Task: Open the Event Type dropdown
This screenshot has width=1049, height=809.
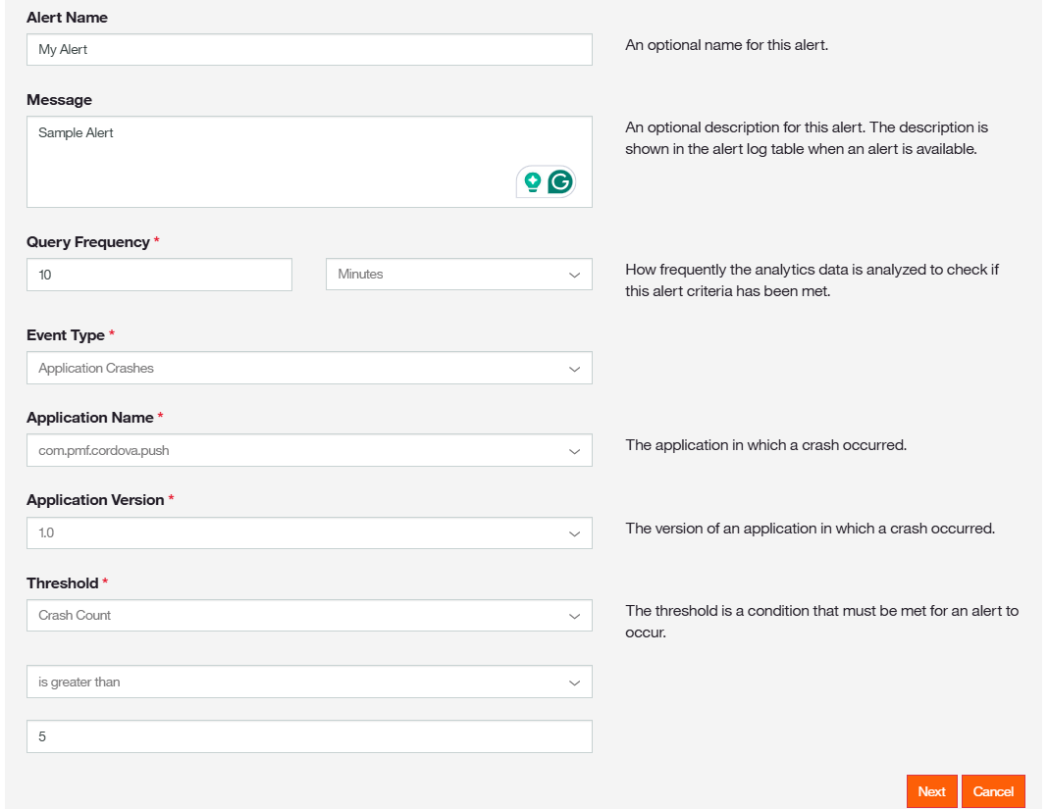Action: pyautogui.click(x=309, y=369)
